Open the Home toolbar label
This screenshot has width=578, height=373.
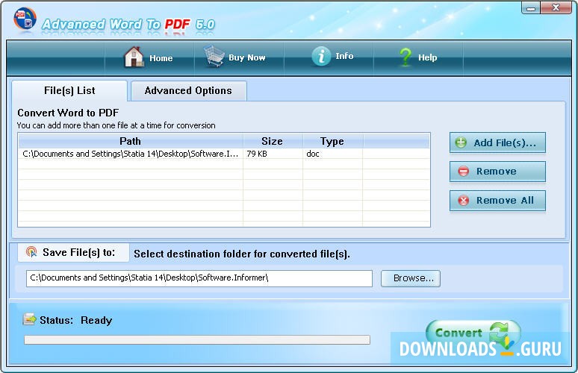pyautogui.click(x=161, y=58)
